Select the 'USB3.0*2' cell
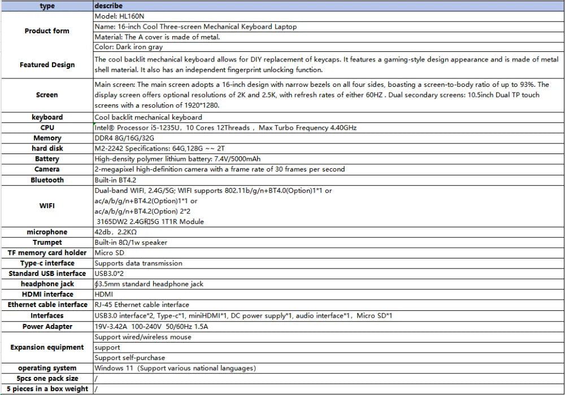Viewport: 565px width, 395px height. [x=329, y=274]
